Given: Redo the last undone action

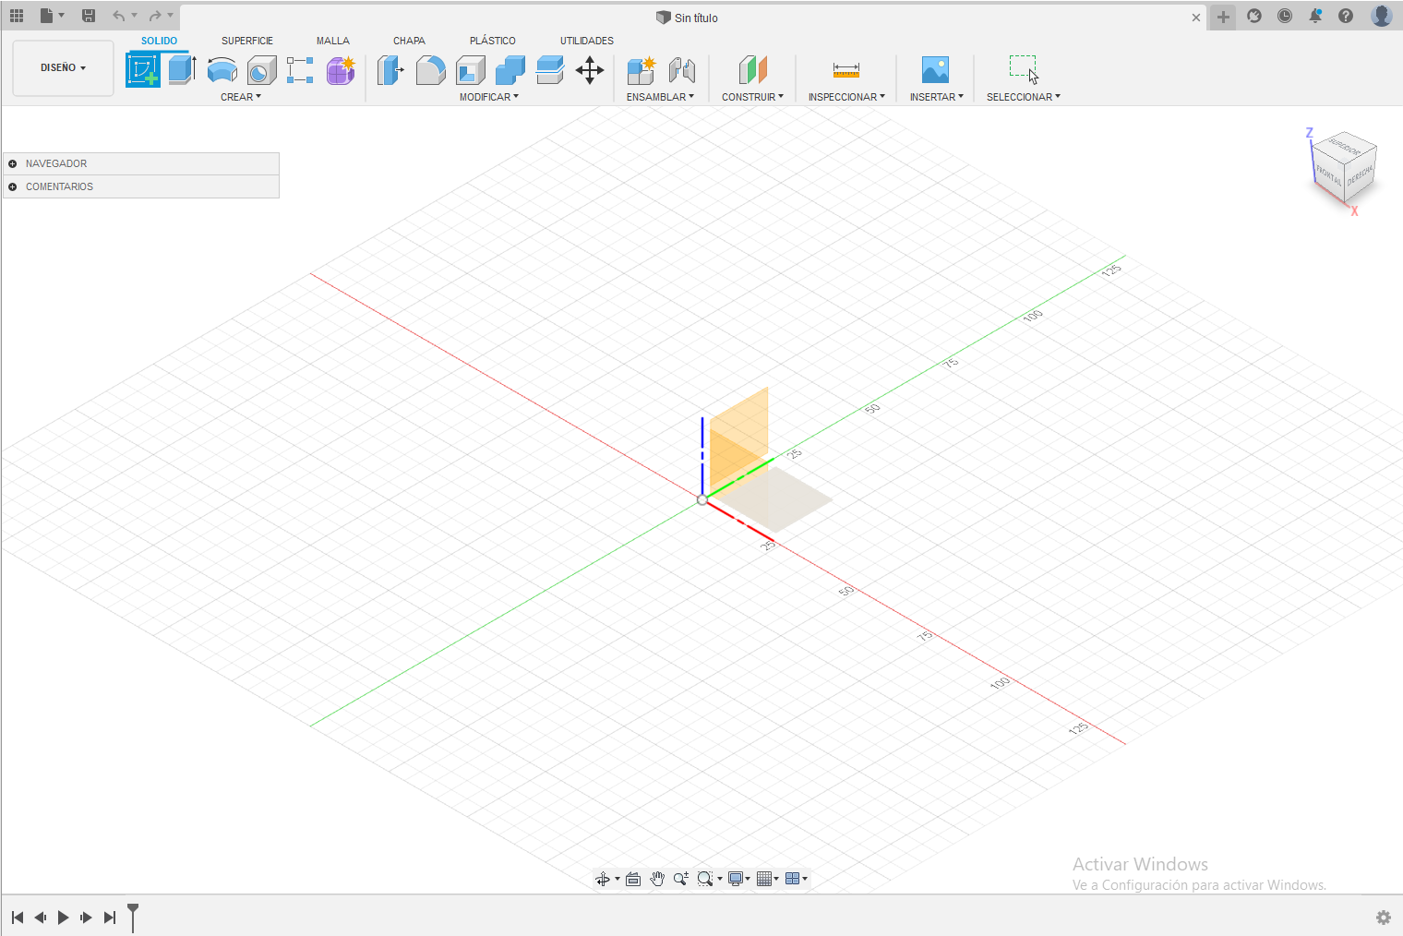Looking at the screenshot, I should [156, 16].
